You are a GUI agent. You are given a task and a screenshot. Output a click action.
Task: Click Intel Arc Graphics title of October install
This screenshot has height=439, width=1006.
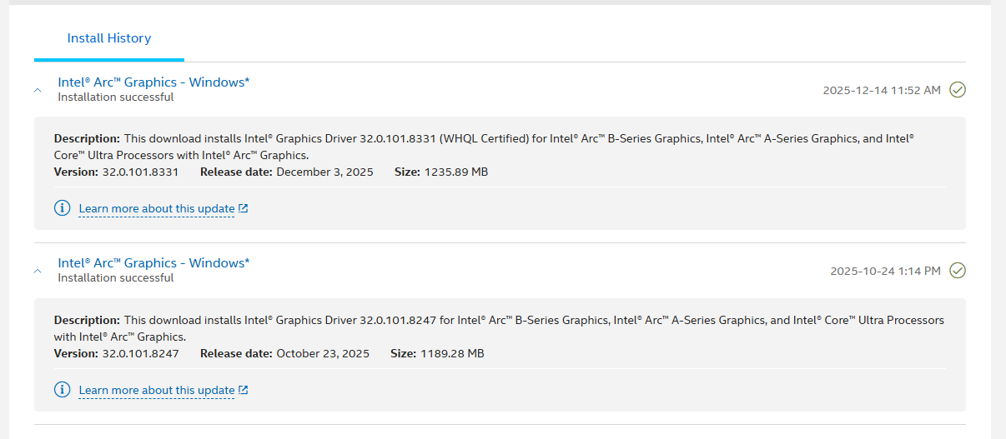pyautogui.click(x=153, y=263)
